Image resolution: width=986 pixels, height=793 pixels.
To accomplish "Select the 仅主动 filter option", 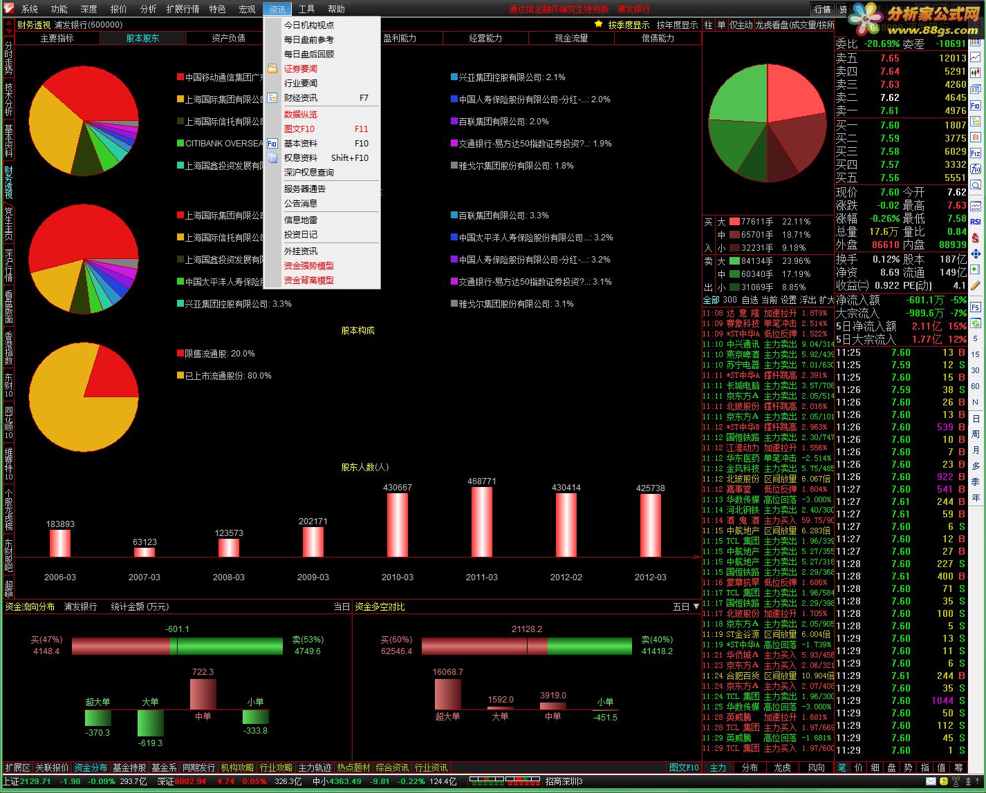I will point(741,25).
